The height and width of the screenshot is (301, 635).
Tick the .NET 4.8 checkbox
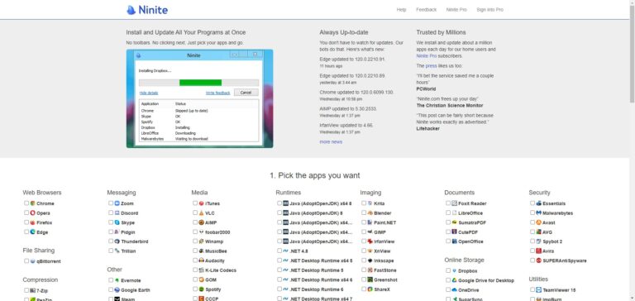tap(279, 251)
